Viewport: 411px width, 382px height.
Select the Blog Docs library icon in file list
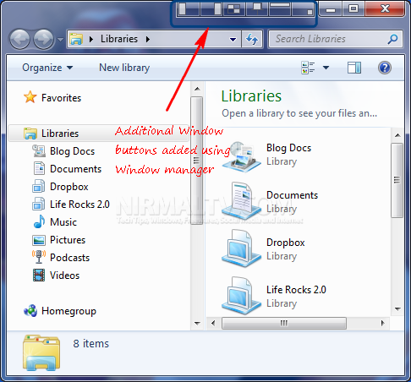tap(242, 156)
